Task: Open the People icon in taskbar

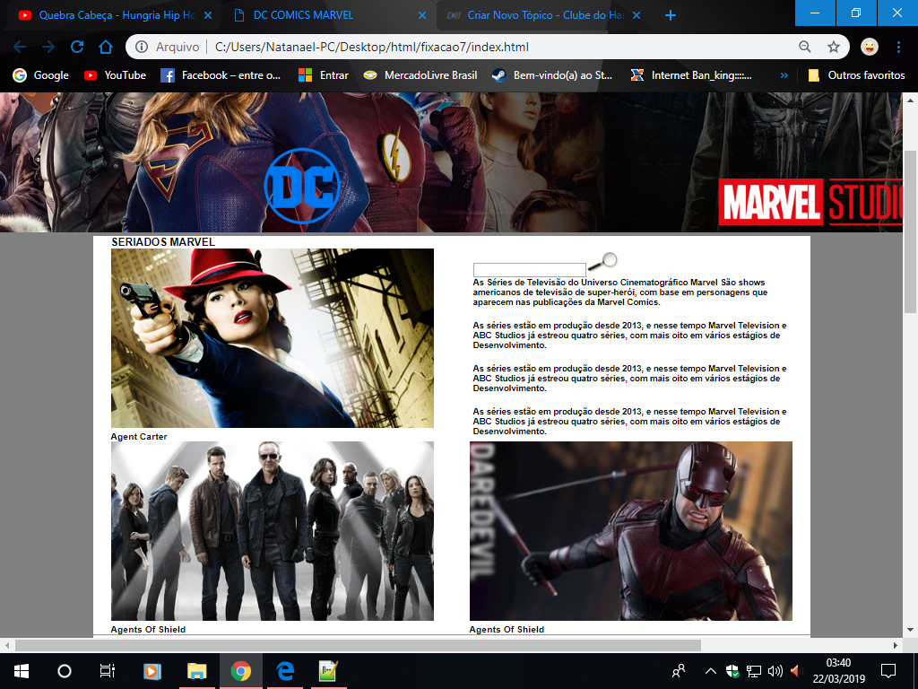Action: tap(679, 671)
